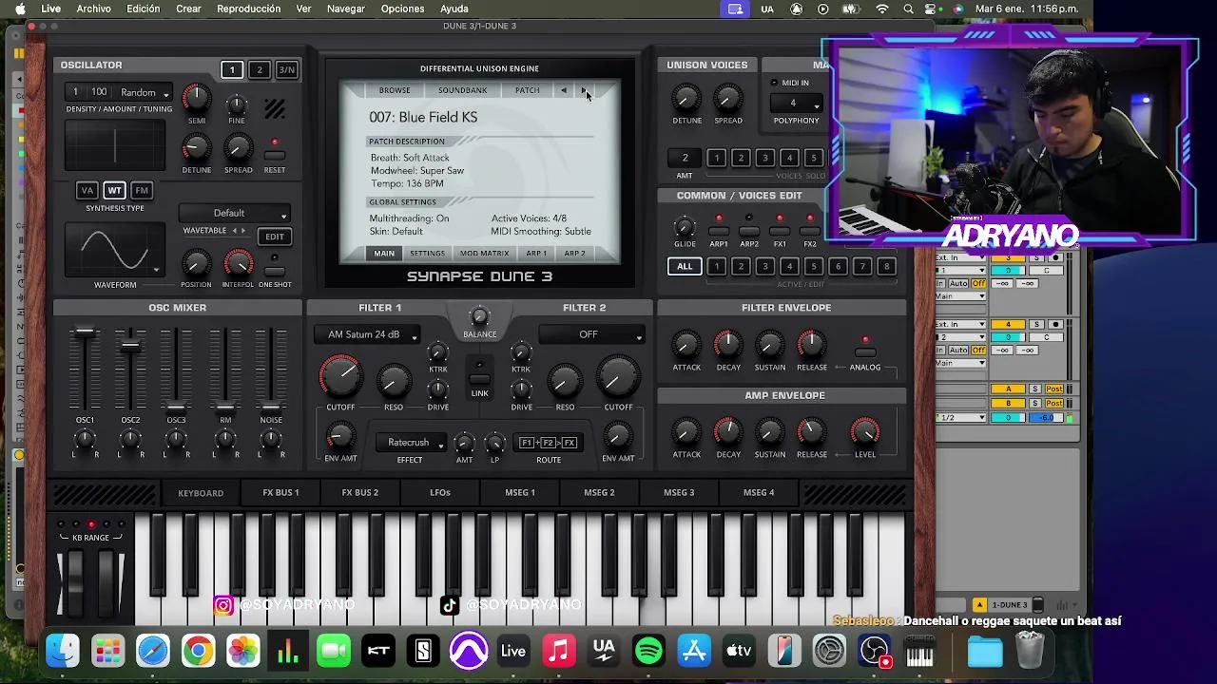The width and height of the screenshot is (1217, 684).
Task: Open Filter 2 type dropdown OFF
Action: [591, 334]
